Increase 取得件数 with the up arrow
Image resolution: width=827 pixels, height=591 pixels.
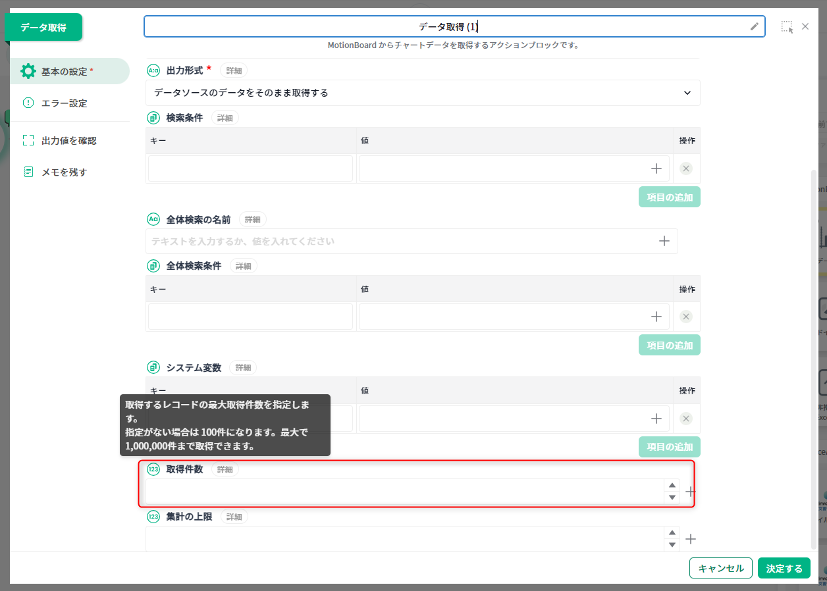pos(672,485)
